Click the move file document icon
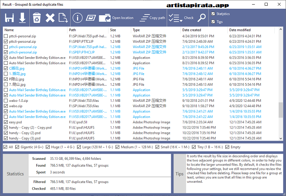This screenshot has width=286, height=196. pos(63,18)
